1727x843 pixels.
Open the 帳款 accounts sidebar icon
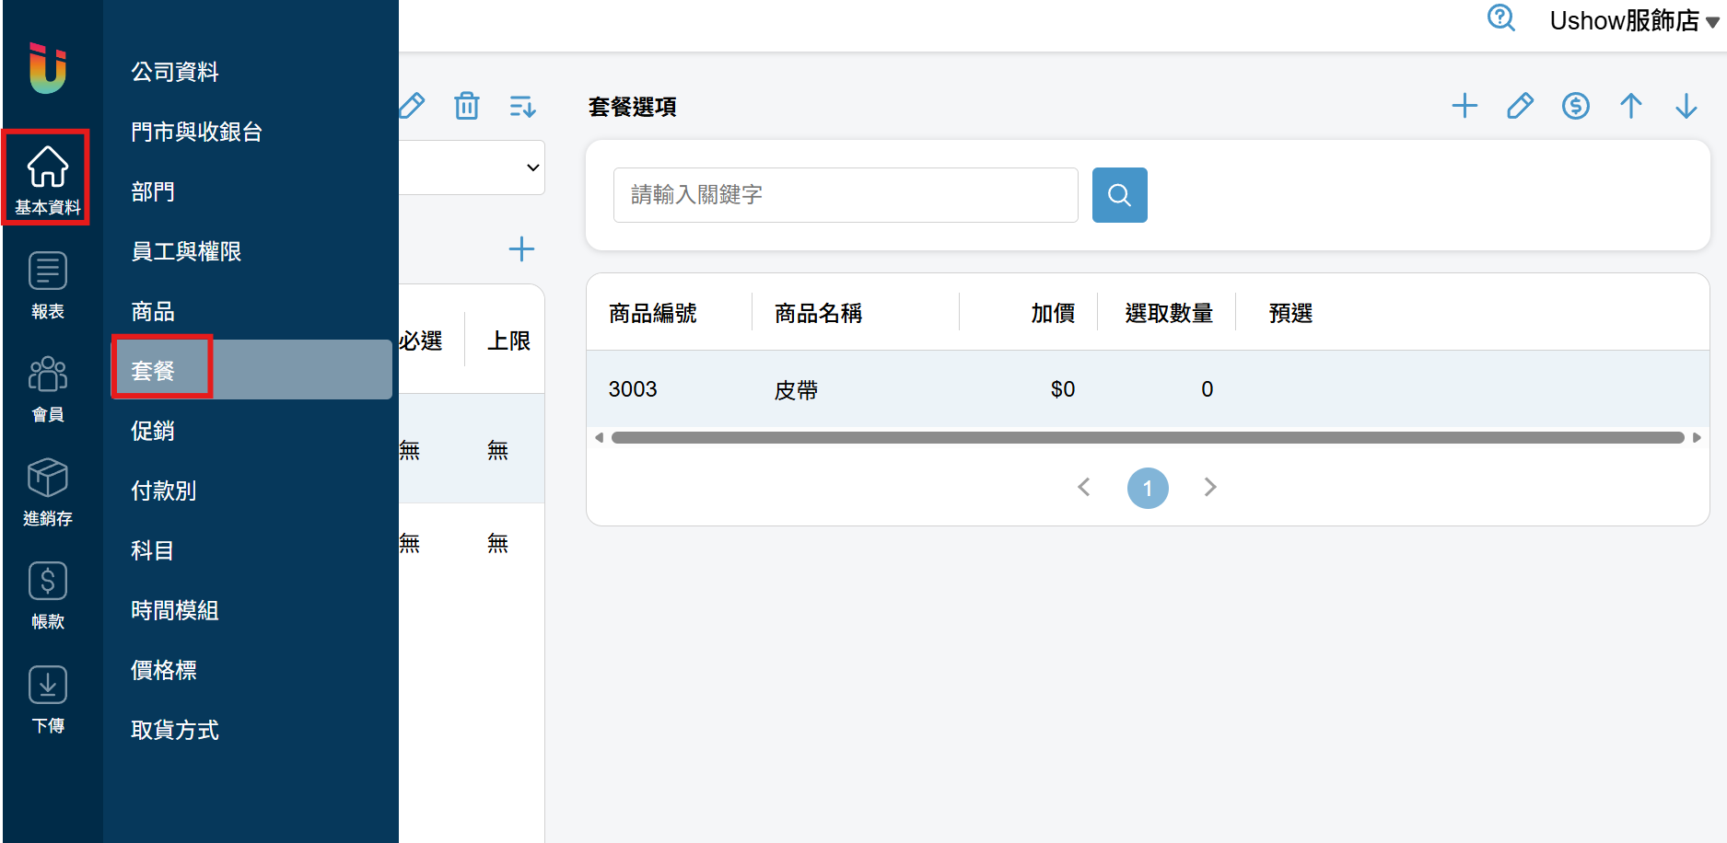[48, 595]
